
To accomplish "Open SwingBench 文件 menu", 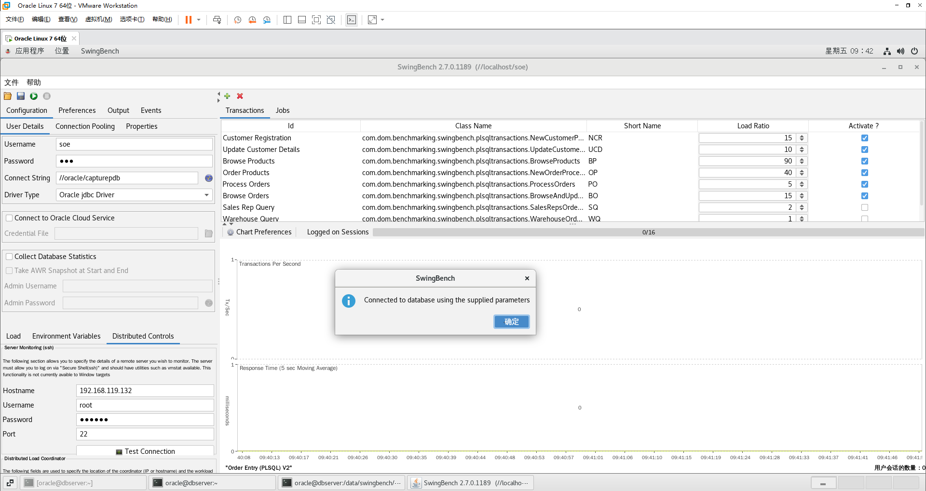I will point(12,82).
